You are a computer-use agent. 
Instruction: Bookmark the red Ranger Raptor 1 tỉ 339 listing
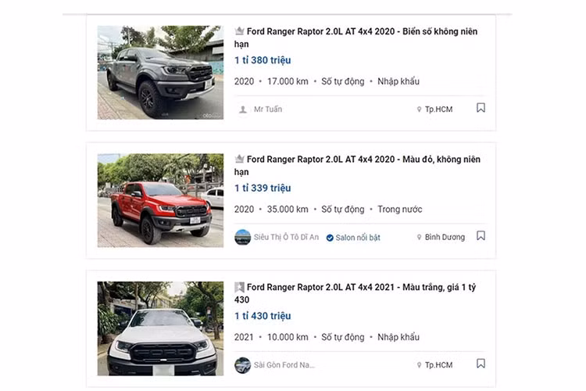point(481,235)
